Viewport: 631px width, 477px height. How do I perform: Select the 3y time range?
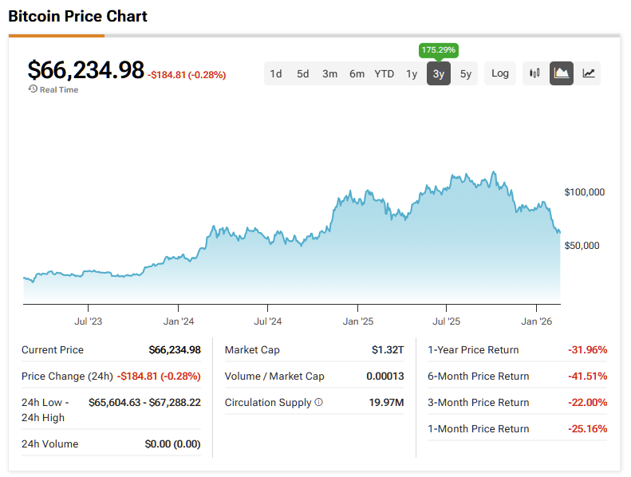tap(438, 73)
